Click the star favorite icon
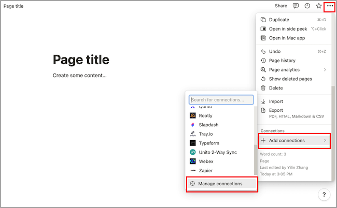The height and width of the screenshot is (208, 337). (x=318, y=6)
